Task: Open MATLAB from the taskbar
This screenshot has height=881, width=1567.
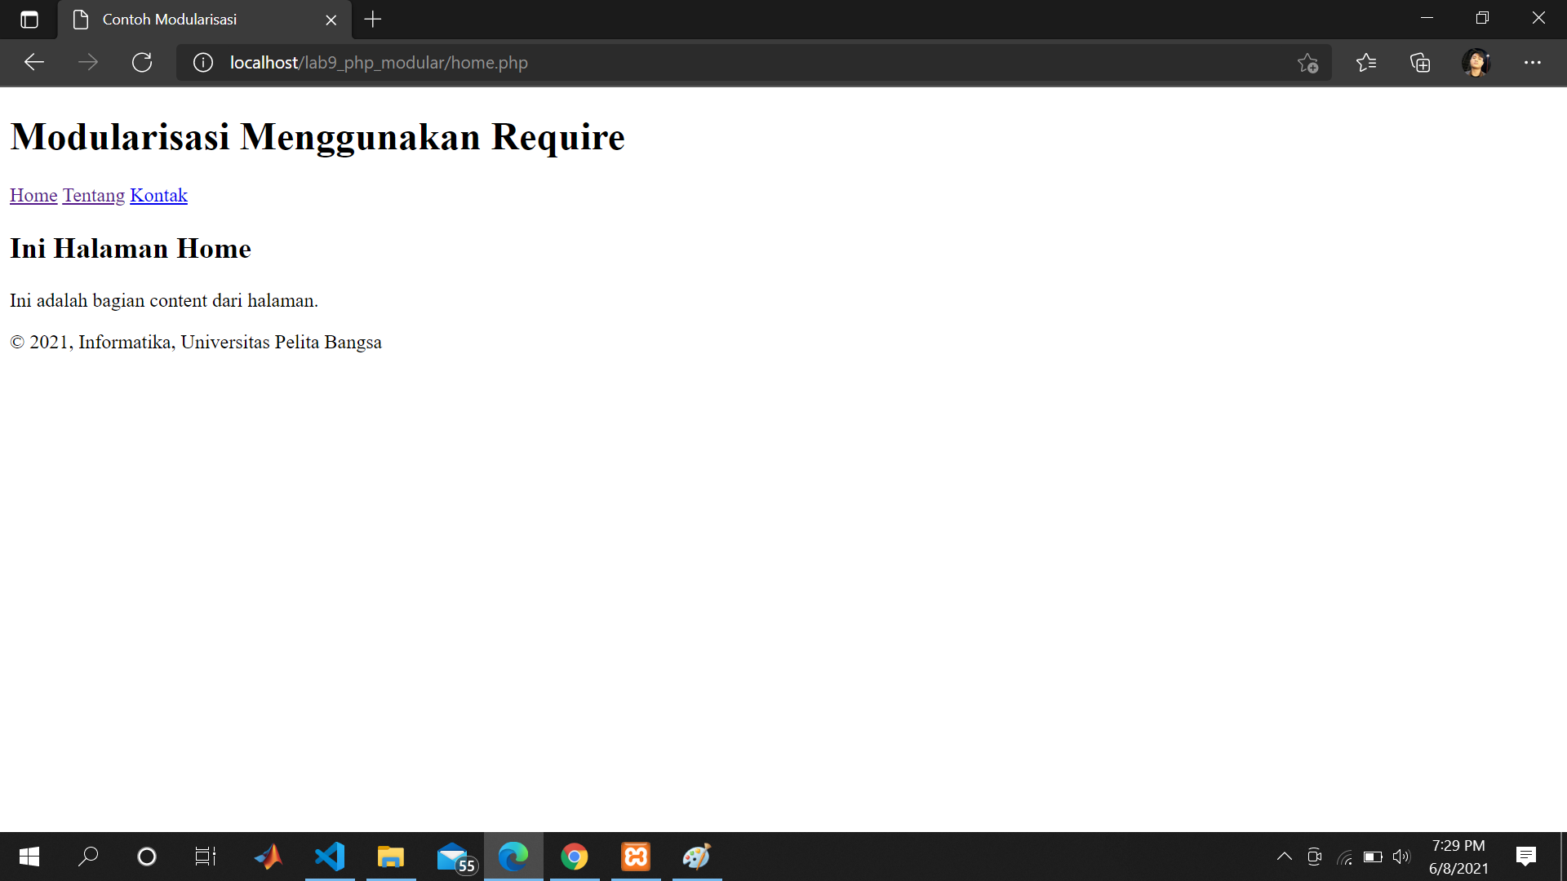Action: (x=269, y=856)
